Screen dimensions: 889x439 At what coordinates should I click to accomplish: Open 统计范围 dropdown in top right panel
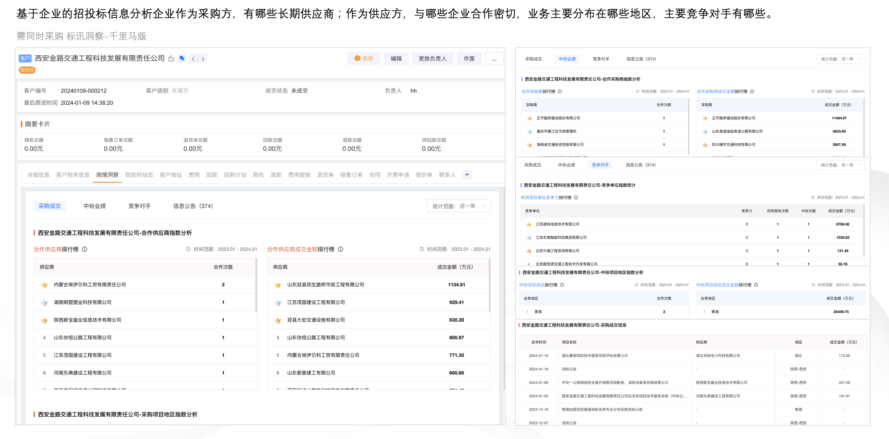pos(840,59)
